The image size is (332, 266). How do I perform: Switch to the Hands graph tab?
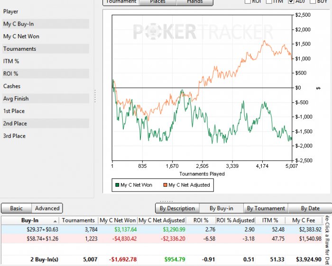click(195, 2)
